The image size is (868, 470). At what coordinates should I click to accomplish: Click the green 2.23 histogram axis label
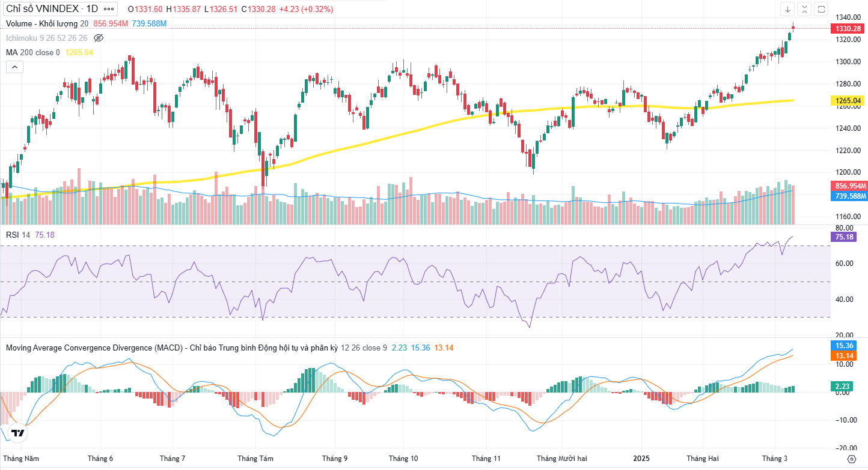(843, 385)
